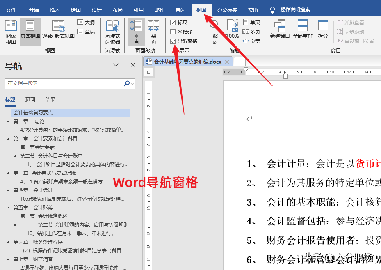This screenshot has width=381, height=270.
Task: Click 同步滚动 synchronous scrolling
Action: coord(350,32)
